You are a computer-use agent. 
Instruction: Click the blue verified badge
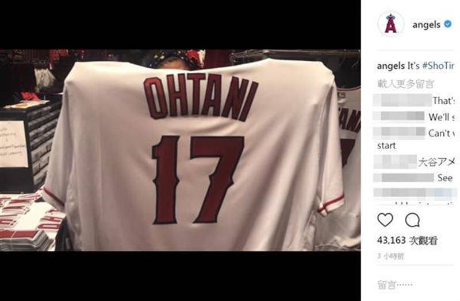(448, 24)
